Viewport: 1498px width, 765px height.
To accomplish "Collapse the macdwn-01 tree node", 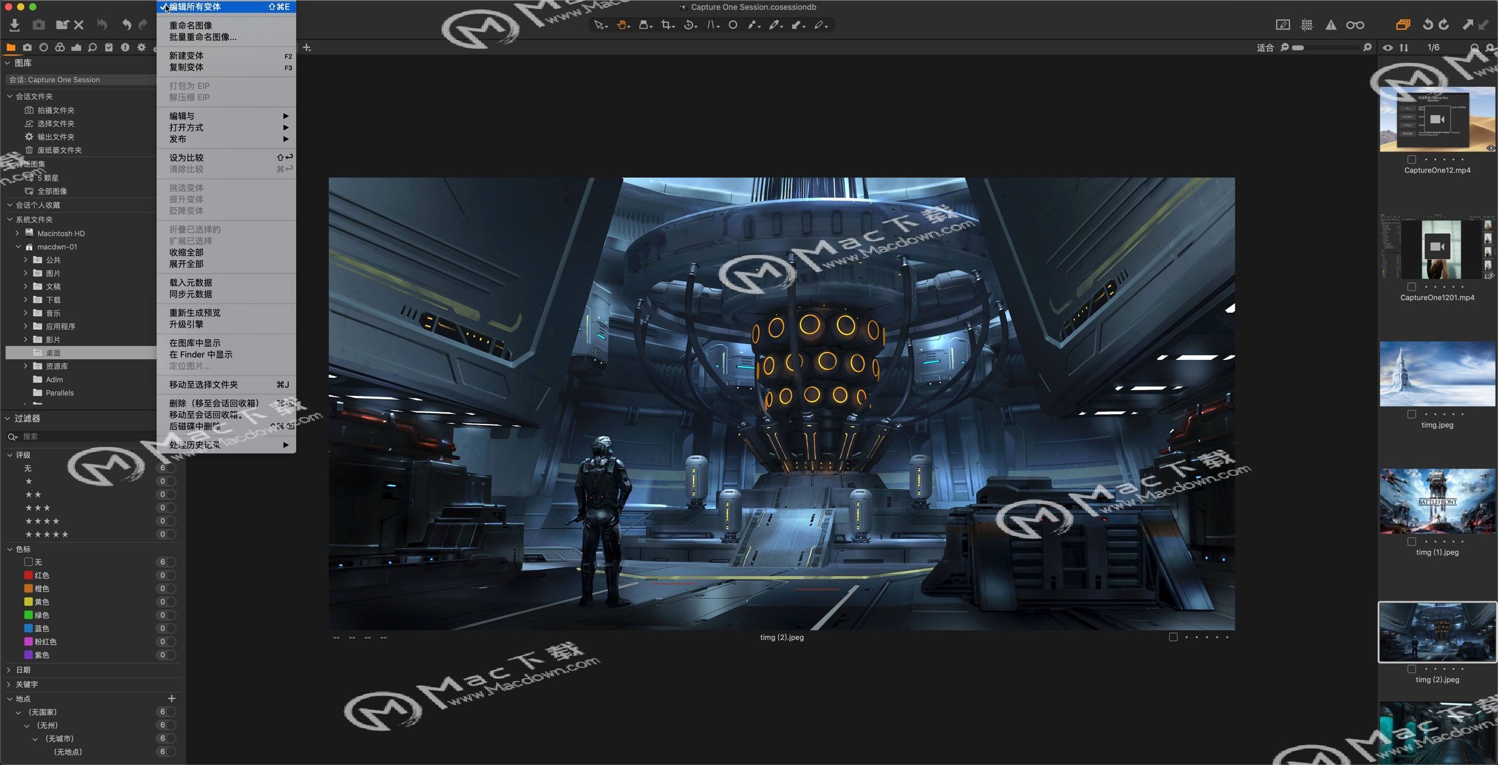I will point(18,246).
